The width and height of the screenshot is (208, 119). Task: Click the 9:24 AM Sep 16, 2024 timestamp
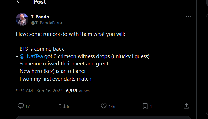[x=39, y=91]
